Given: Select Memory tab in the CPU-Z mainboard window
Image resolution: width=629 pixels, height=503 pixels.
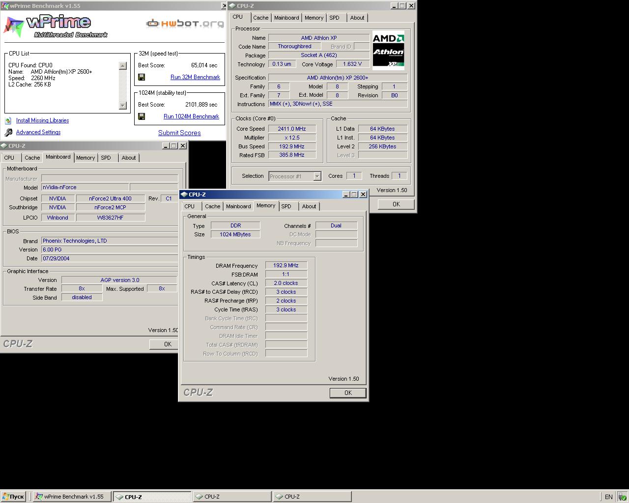Looking at the screenshot, I should pos(86,158).
